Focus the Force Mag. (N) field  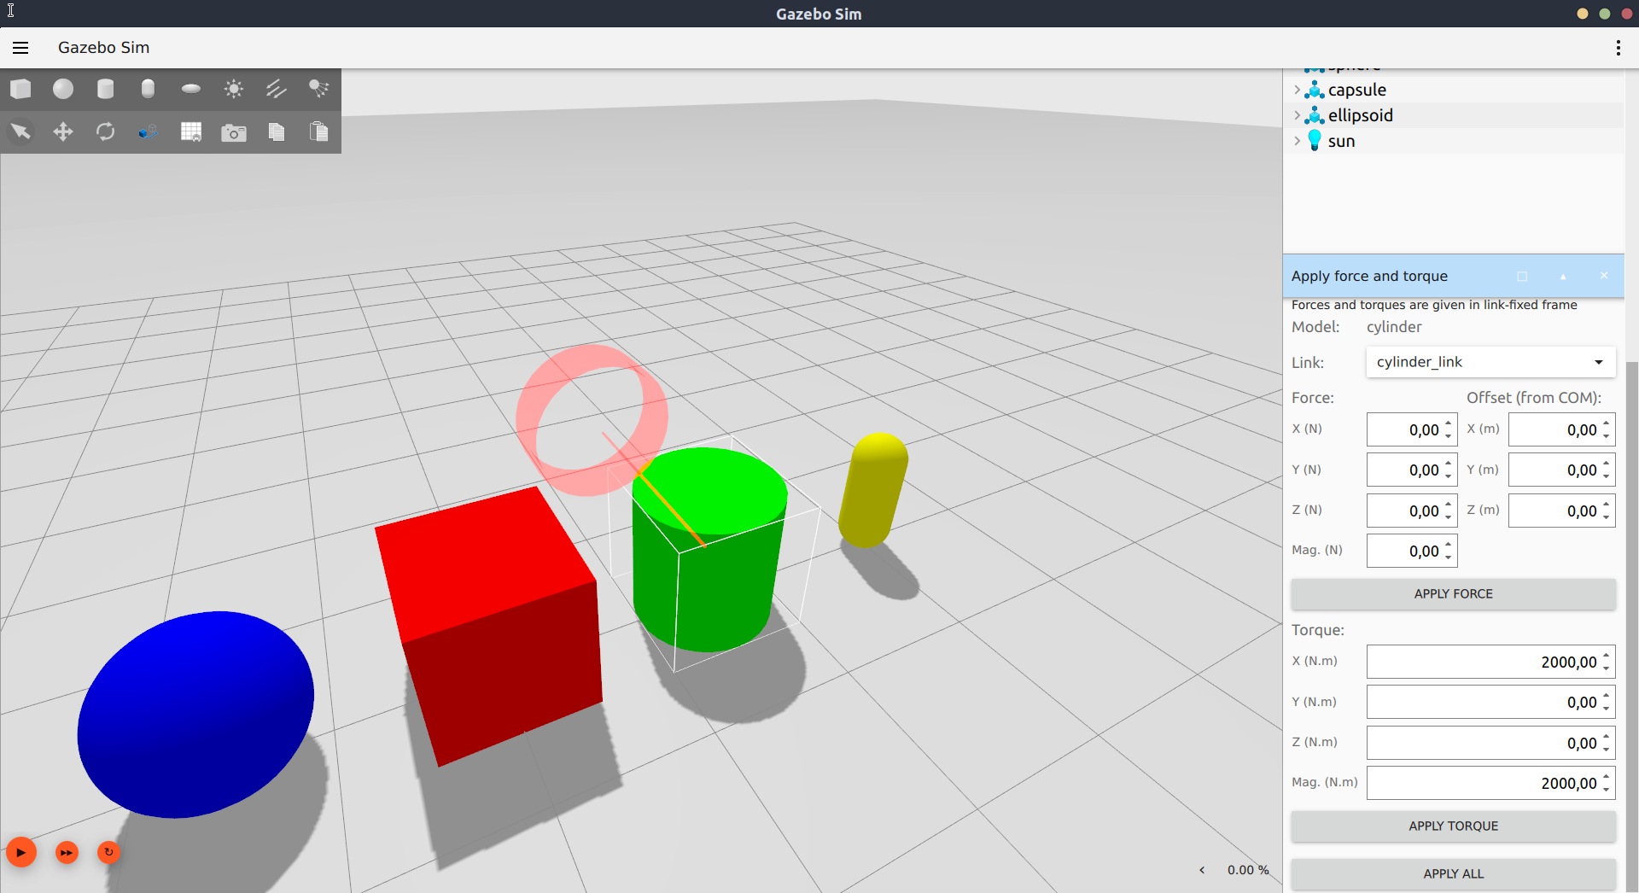[1412, 551]
